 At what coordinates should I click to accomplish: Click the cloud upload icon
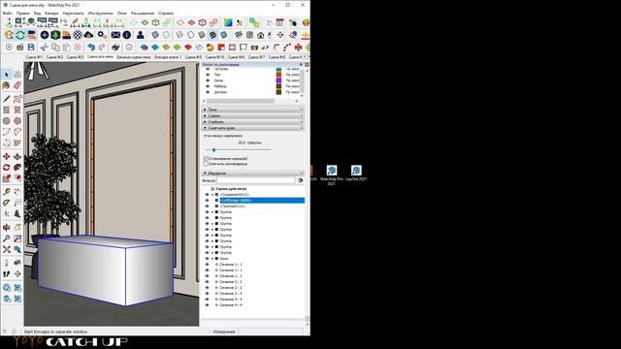(88, 35)
